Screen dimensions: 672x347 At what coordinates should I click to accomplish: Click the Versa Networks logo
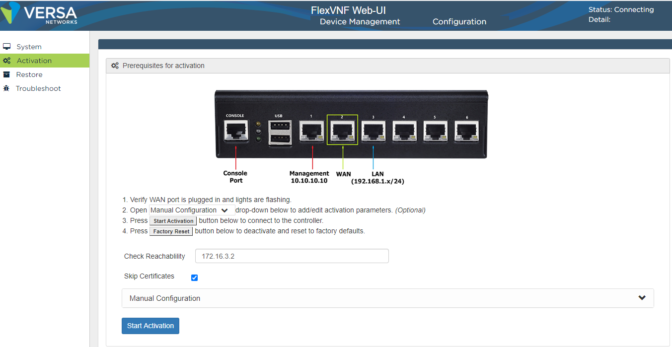39,14
